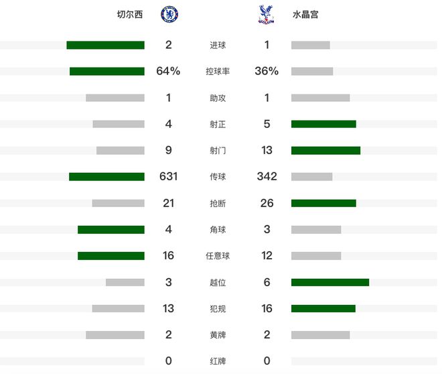Click Crystal Palace's 342 passes value
The width and height of the screenshot is (442, 374).
(267, 176)
